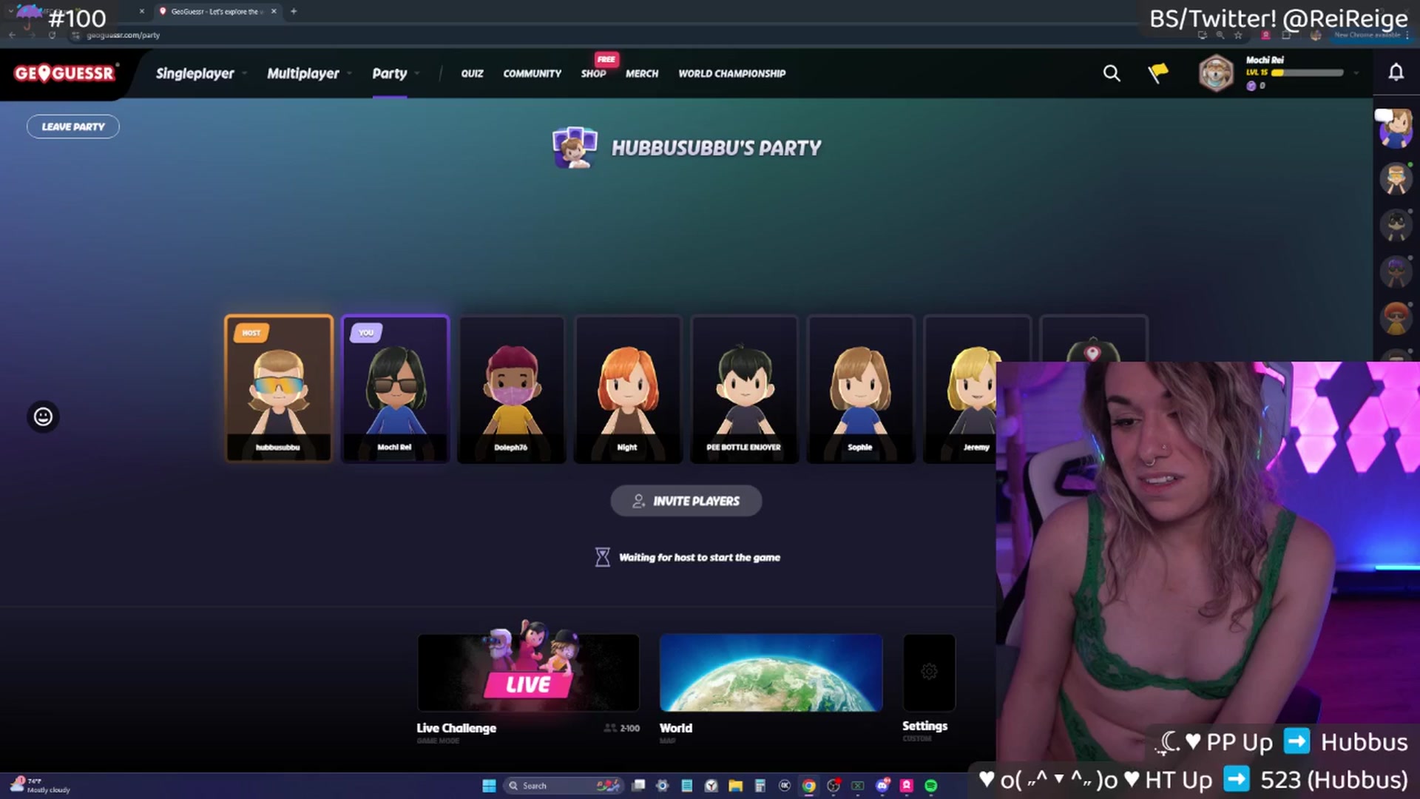
Task: Click Invite Players button
Action: [x=686, y=501]
